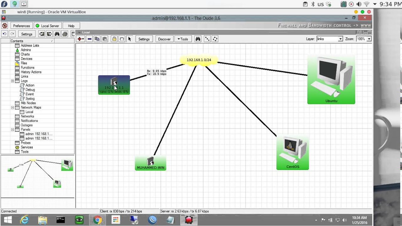Select Address Lists in Contents tree
This screenshot has height=226, width=402.
coord(30,46)
